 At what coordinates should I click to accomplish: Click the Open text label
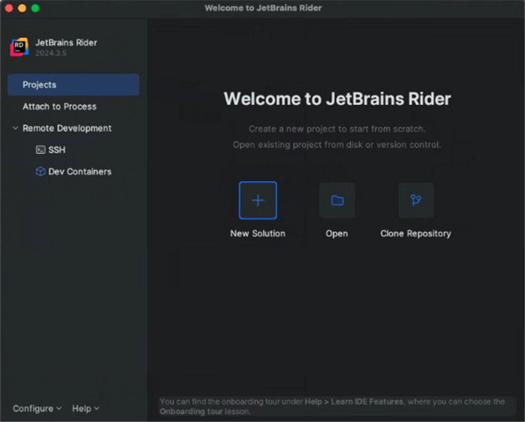click(336, 233)
